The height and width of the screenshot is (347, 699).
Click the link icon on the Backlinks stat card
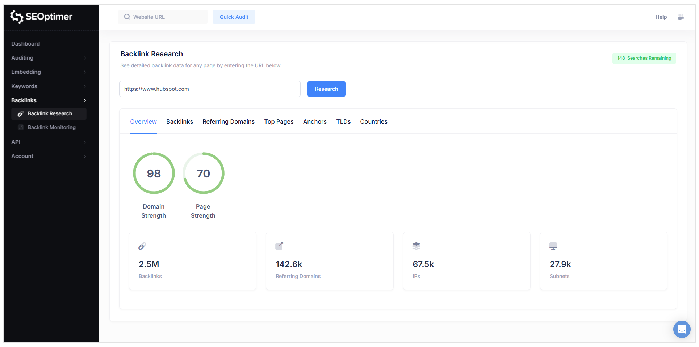142,246
